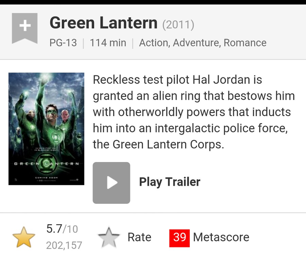Click the gold IMDb rating star
Screen dimensions: 306x256
24,237
